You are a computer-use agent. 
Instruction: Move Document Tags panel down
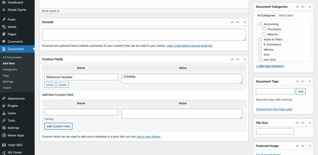[x=303, y=81]
